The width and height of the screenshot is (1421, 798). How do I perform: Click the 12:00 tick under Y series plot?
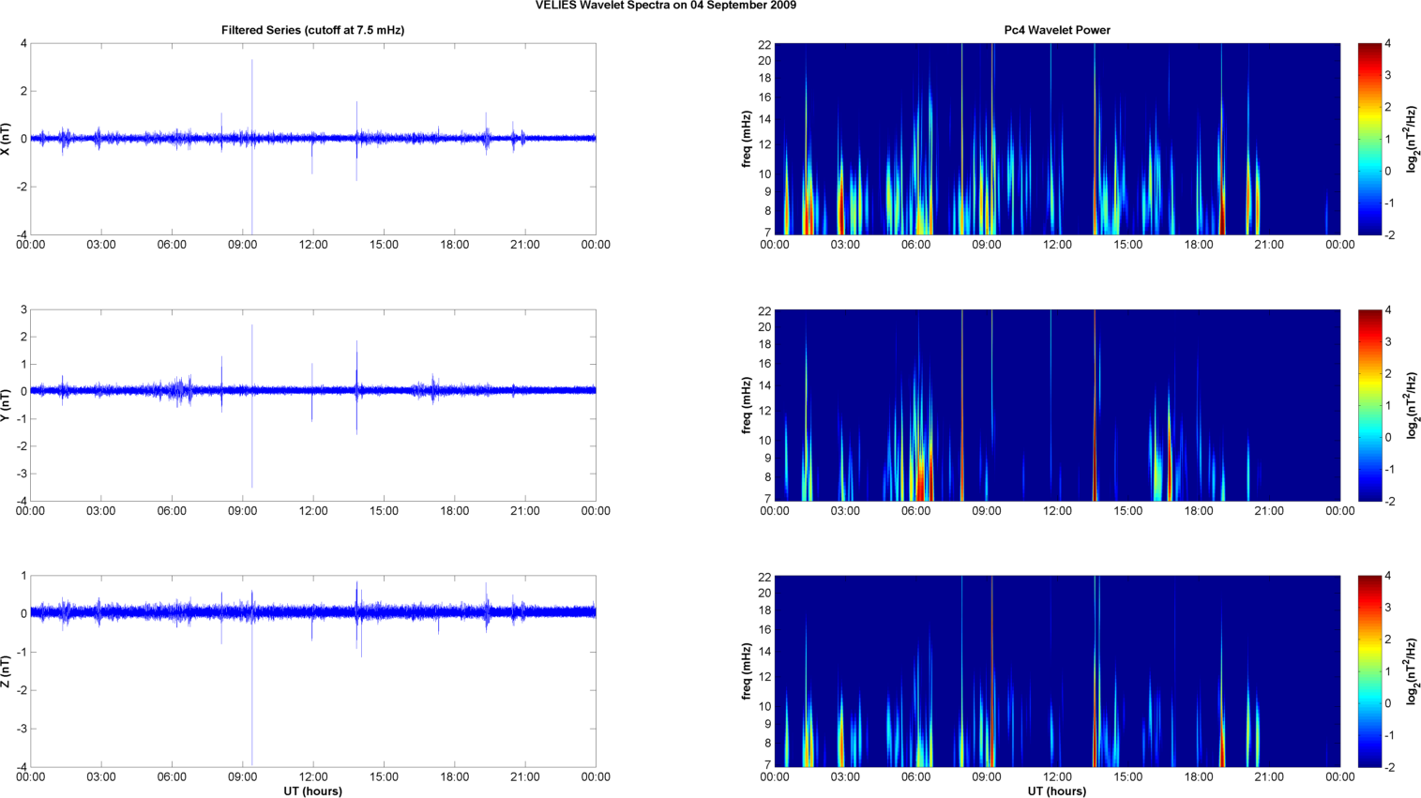(x=312, y=511)
